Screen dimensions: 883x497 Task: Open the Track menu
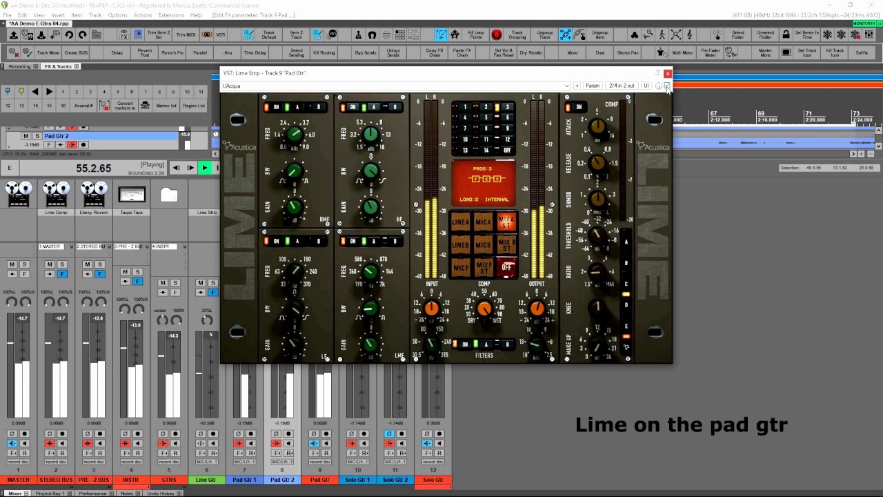click(x=95, y=14)
